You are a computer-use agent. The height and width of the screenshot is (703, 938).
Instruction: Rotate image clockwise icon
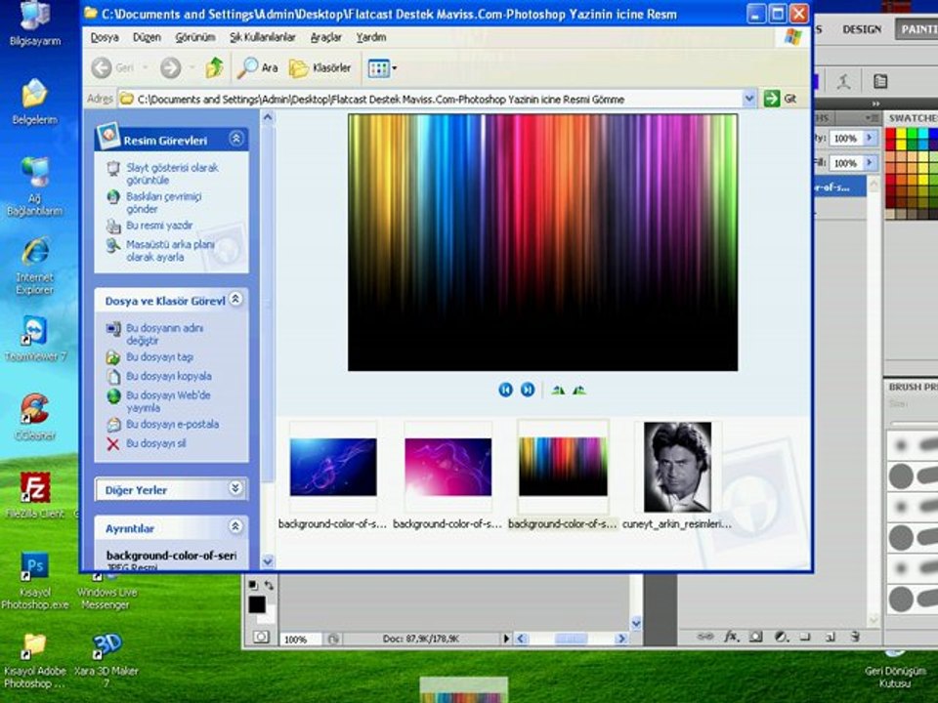[558, 391]
